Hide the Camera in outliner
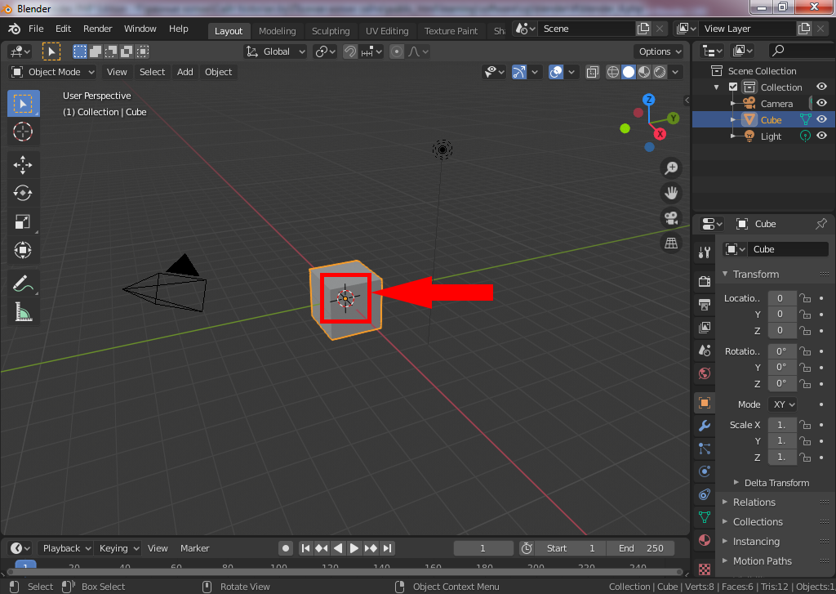836x594 pixels. pyautogui.click(x=821, y=104)
